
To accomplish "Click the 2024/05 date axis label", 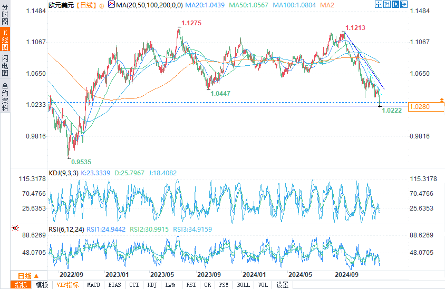I will 300,275.
